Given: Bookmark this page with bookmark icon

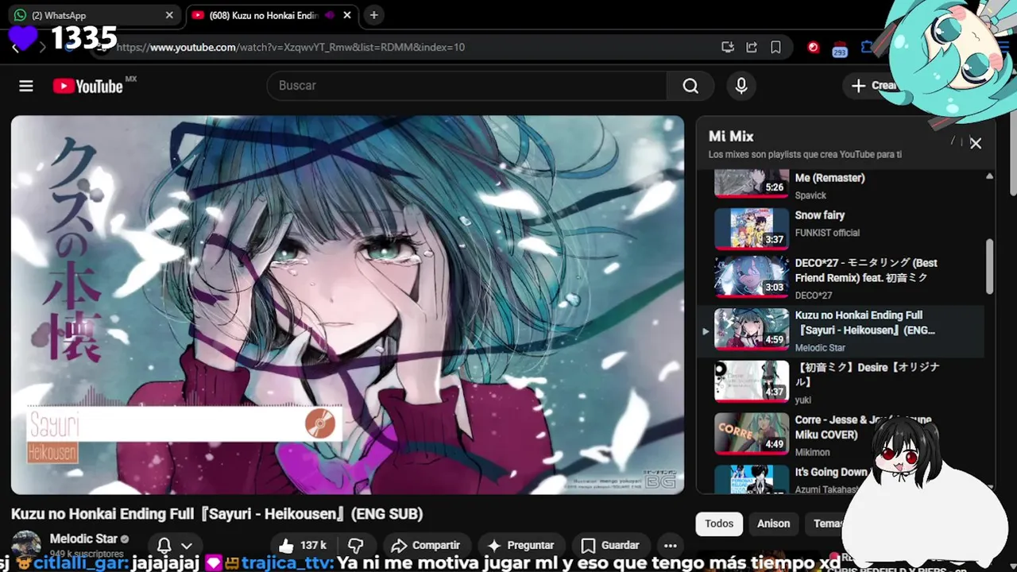Looking at the screenshot, I should pos(775,47).
